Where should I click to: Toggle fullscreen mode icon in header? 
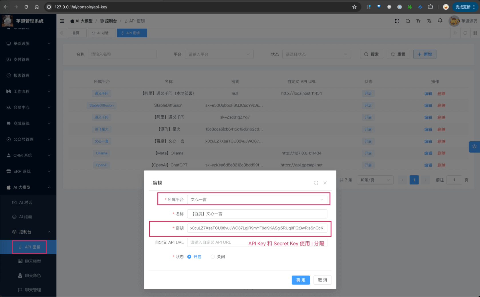click(x=397, y=21)
